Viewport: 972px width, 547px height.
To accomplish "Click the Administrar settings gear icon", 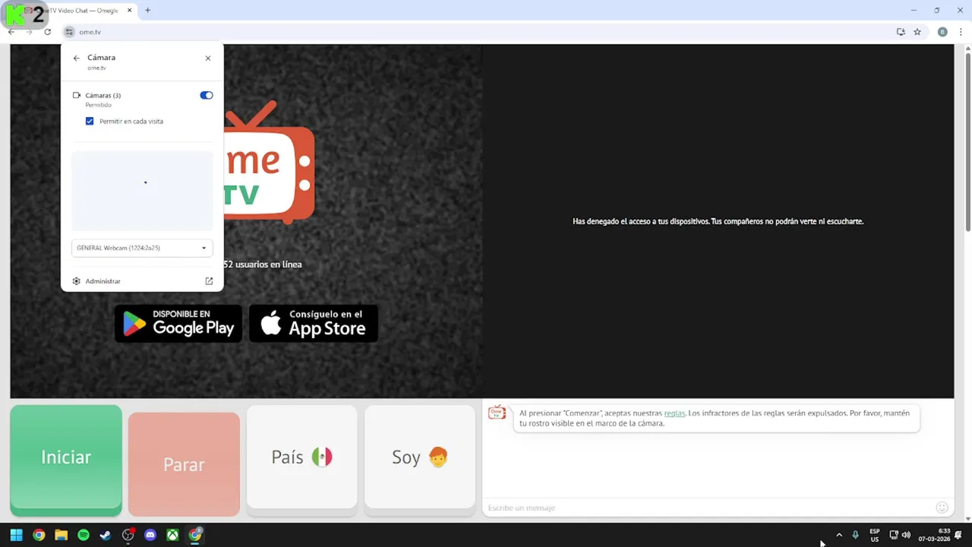I will [76, 281].
